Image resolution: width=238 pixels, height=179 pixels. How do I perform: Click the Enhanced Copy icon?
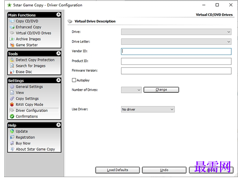(x=12, y=27)
